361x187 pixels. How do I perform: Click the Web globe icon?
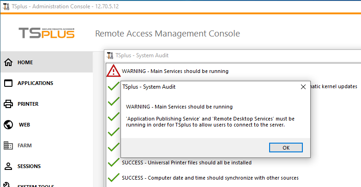coord(8,125)
